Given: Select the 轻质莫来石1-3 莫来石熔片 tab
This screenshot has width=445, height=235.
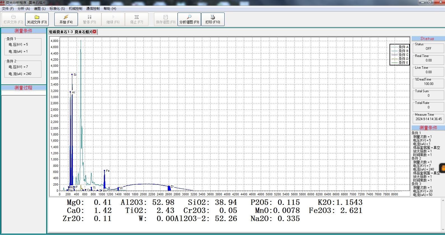Looking at the screenshot, I should (71, 32).
